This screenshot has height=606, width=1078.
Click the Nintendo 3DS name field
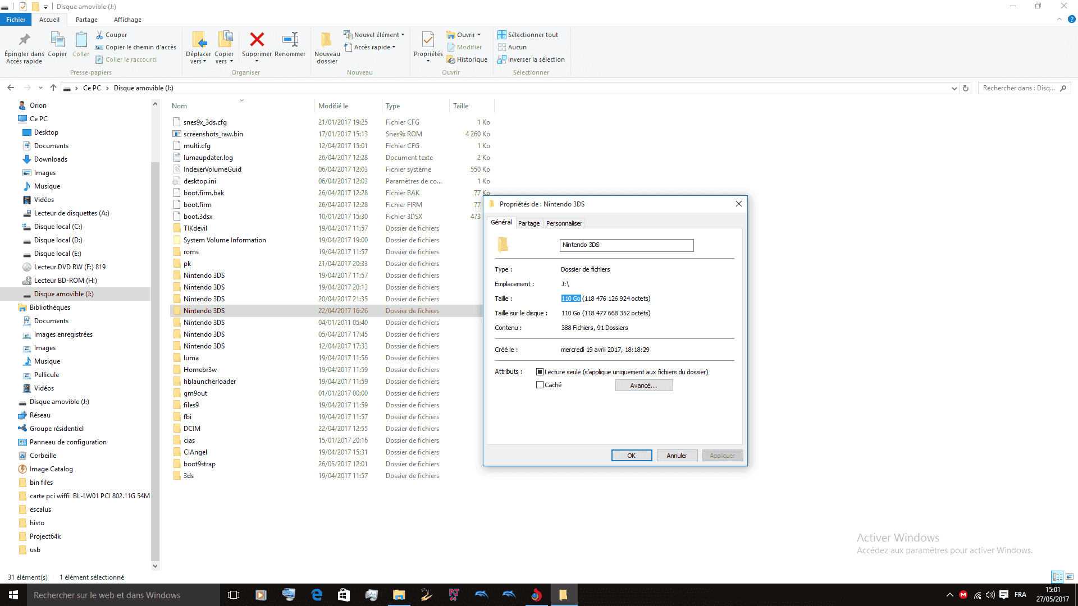627,245
